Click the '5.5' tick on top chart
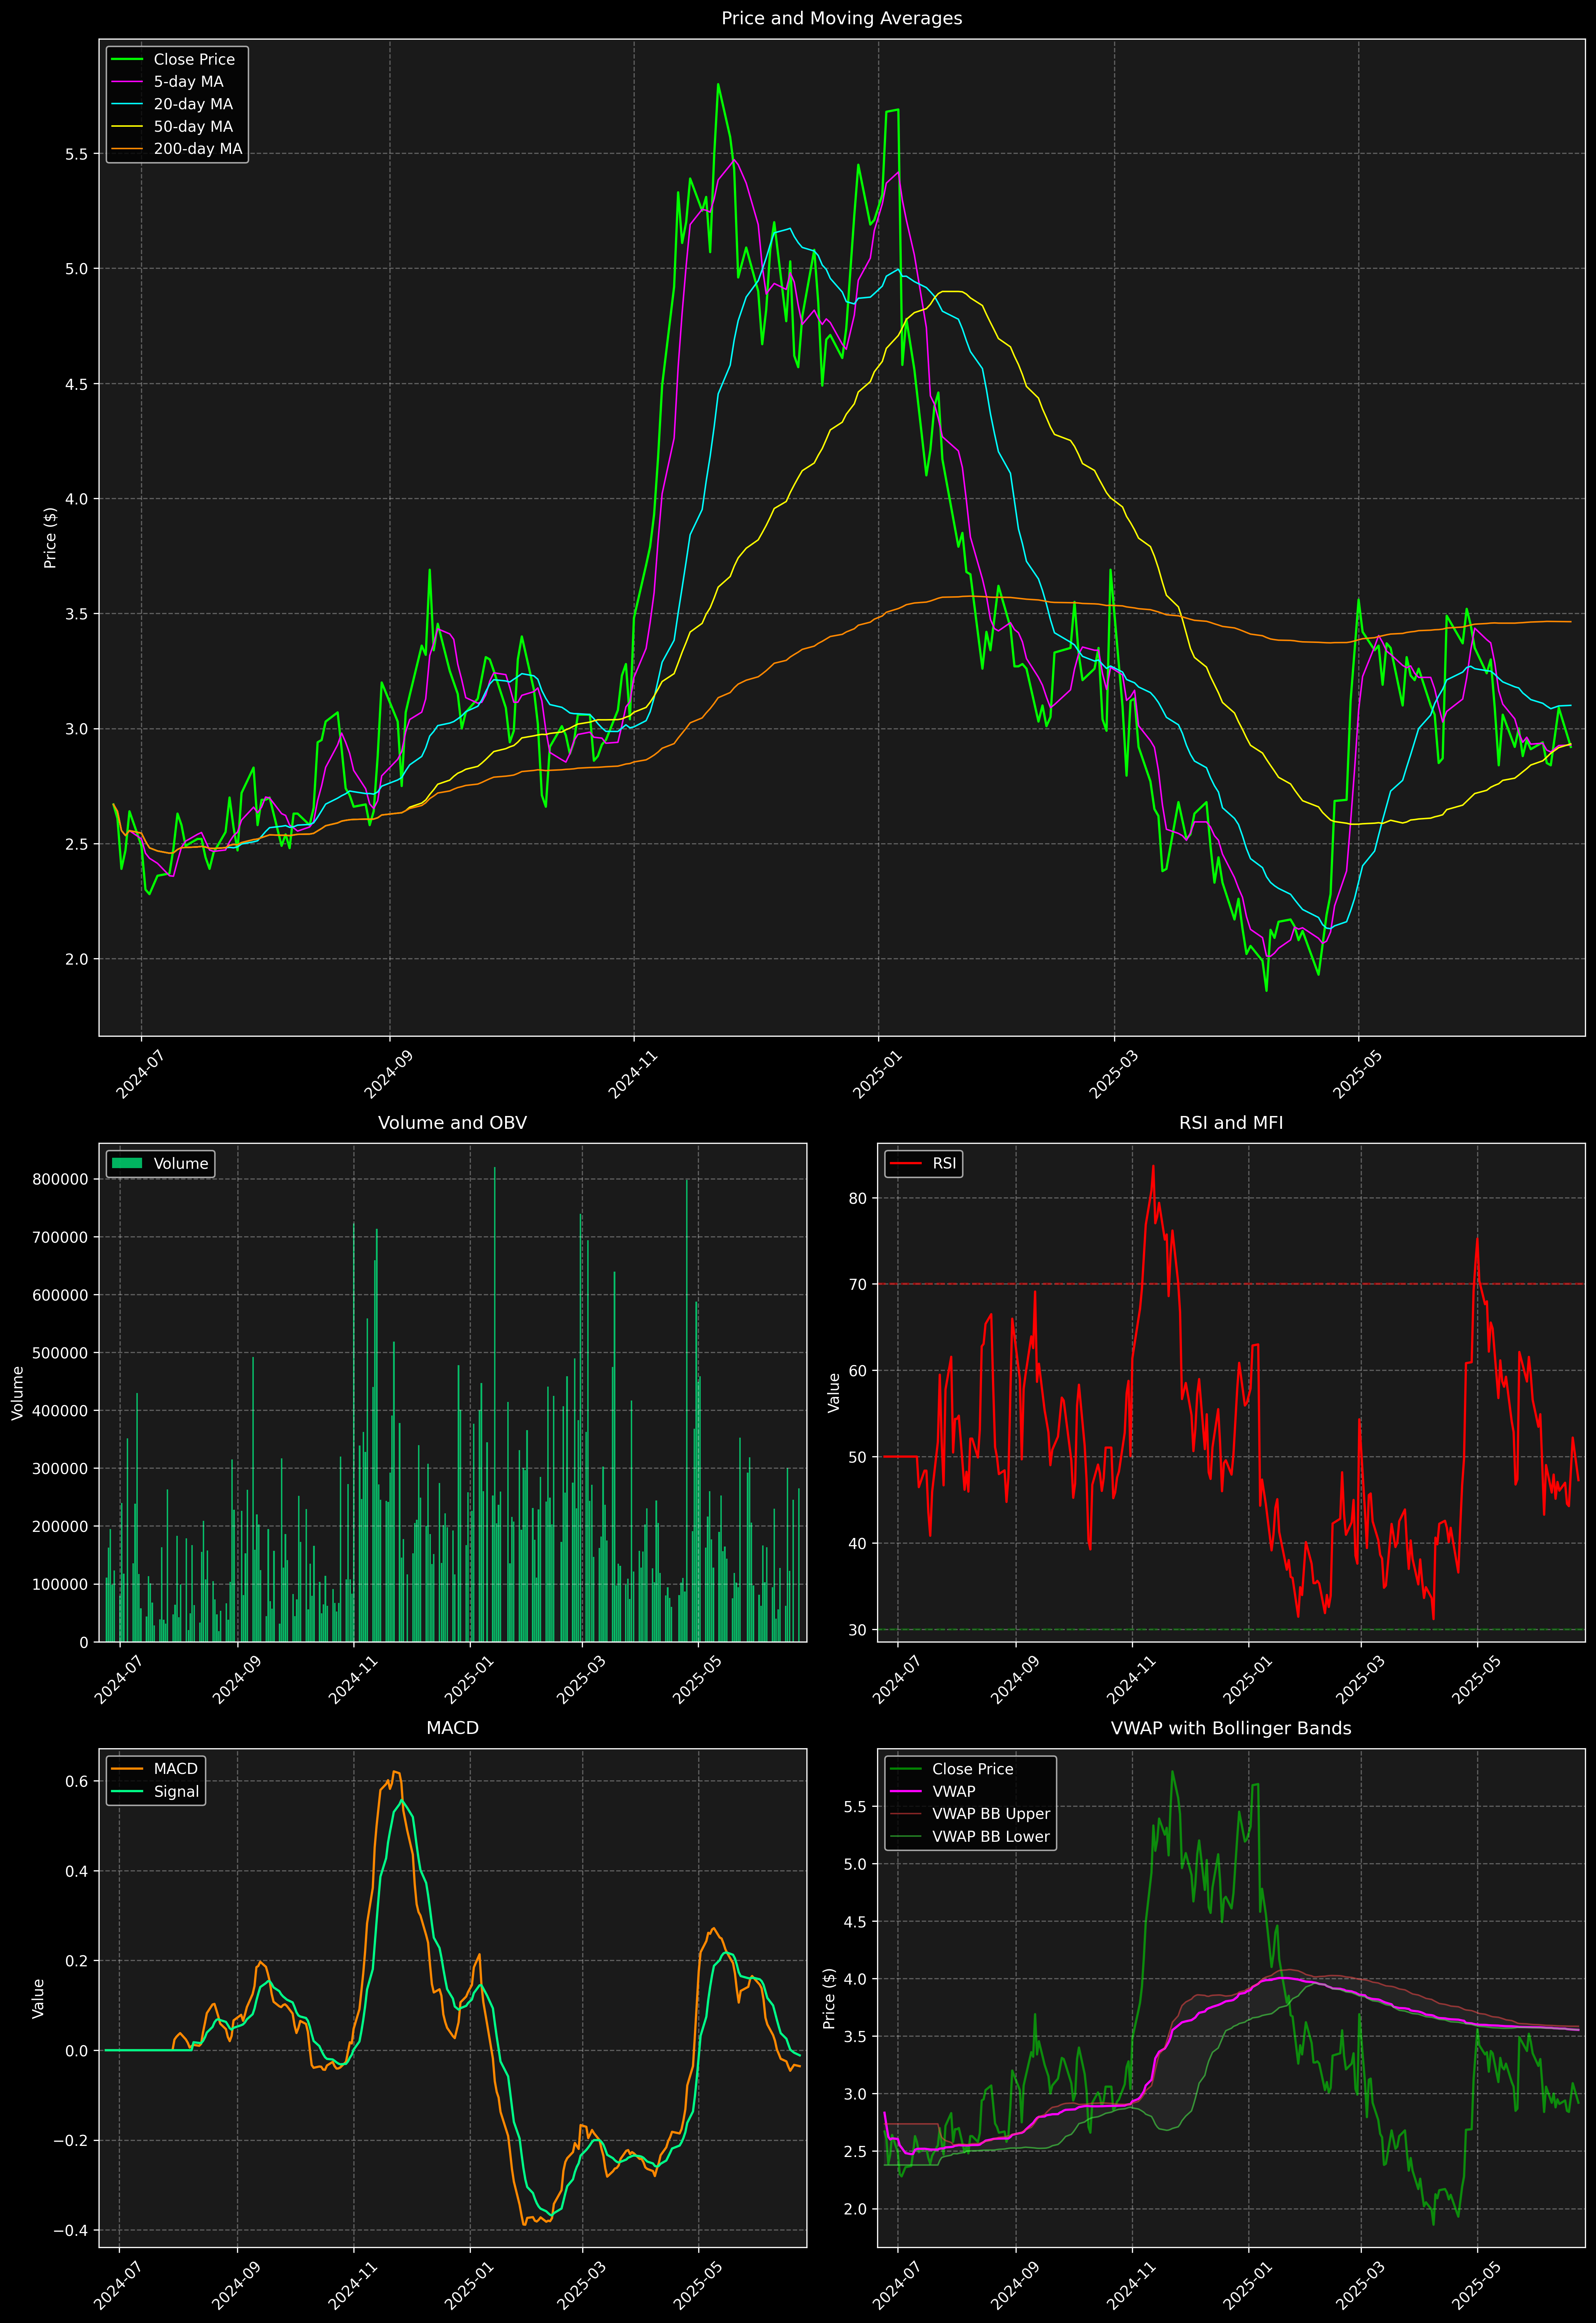This screenshot has width=1596, height=2323. pyautogui.click(x=77, y=154)
